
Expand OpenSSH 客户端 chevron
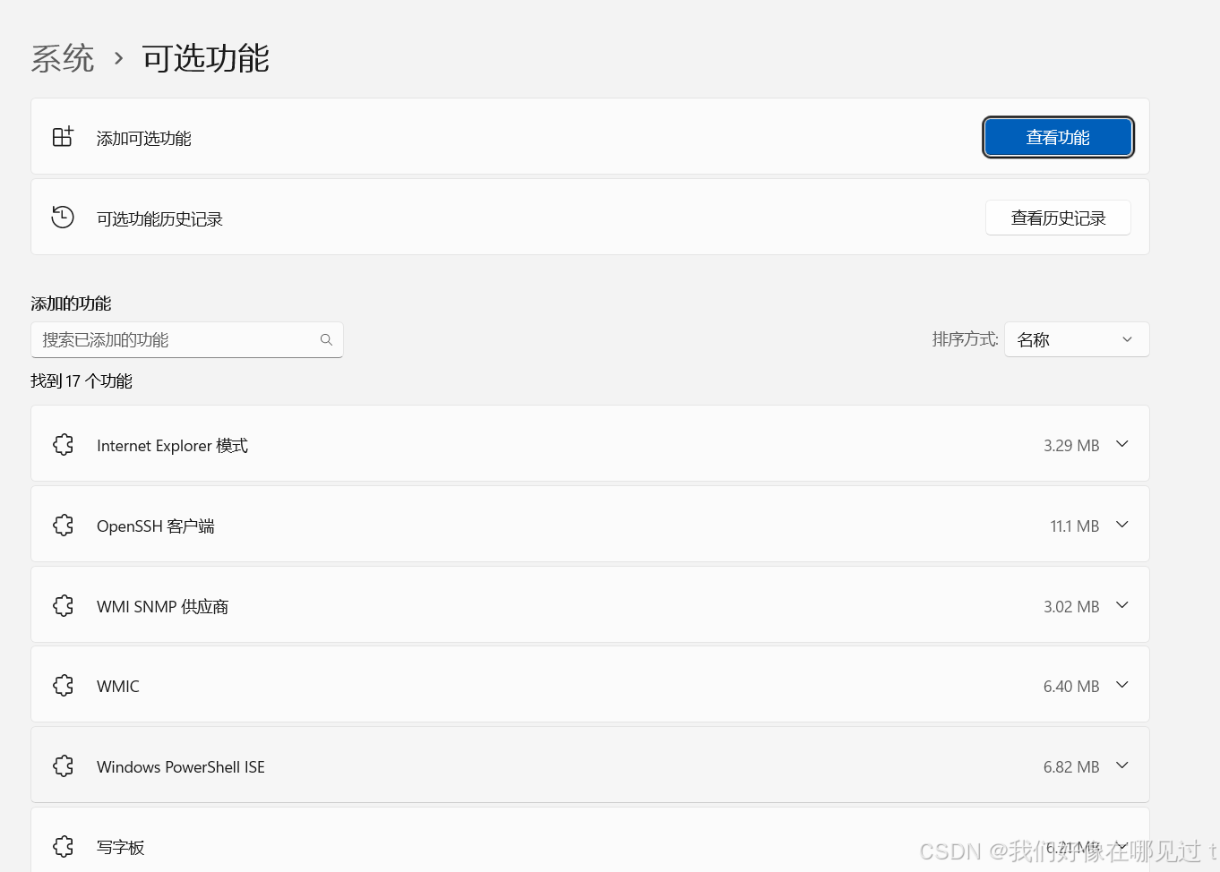tap(1122, 525)
